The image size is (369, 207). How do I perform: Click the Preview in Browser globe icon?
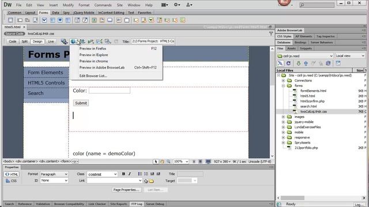coord(73,41)
